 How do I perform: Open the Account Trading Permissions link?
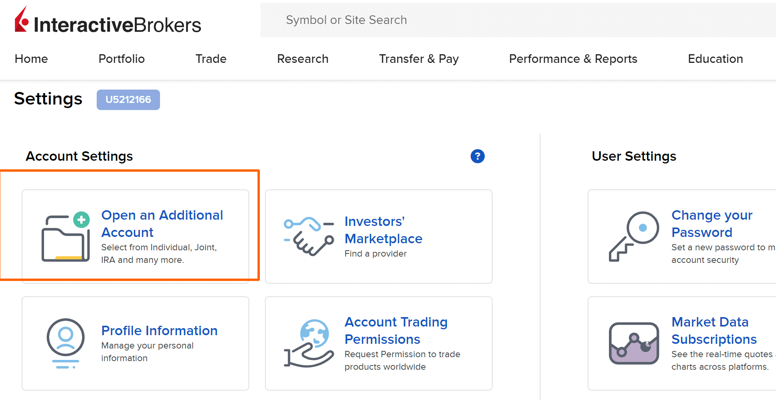tap(396, 330)
